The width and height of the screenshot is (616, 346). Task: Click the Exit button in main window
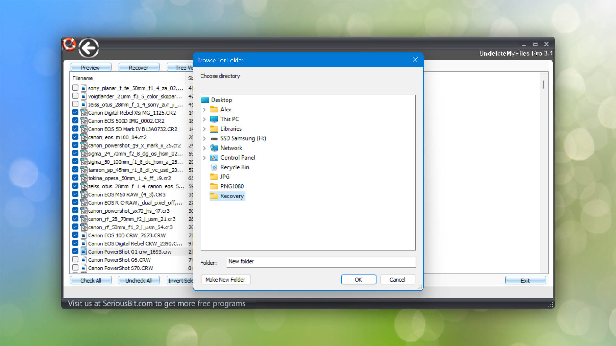coord(526,280)
